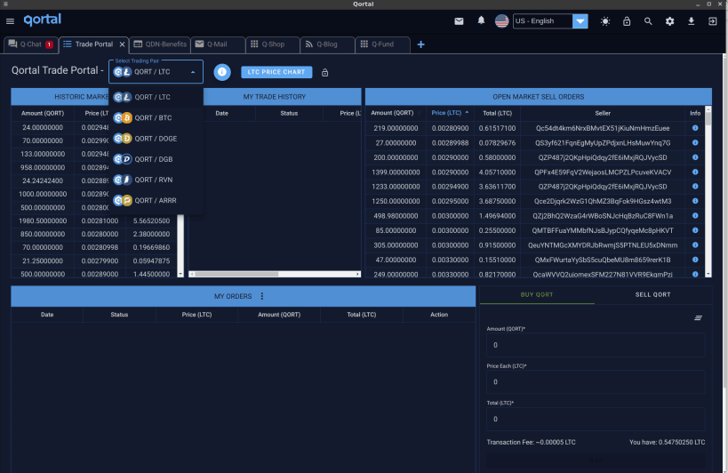Click LTC PRICE CHART button
Viewport: 728px width, 473px height.
276,72
